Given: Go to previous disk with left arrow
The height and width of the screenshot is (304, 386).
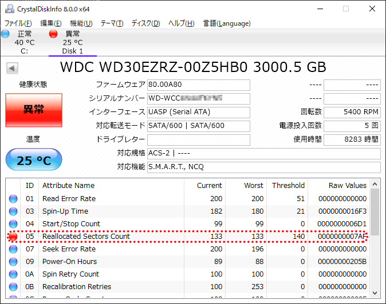Looking at the screenshot, I should (12, 68).
